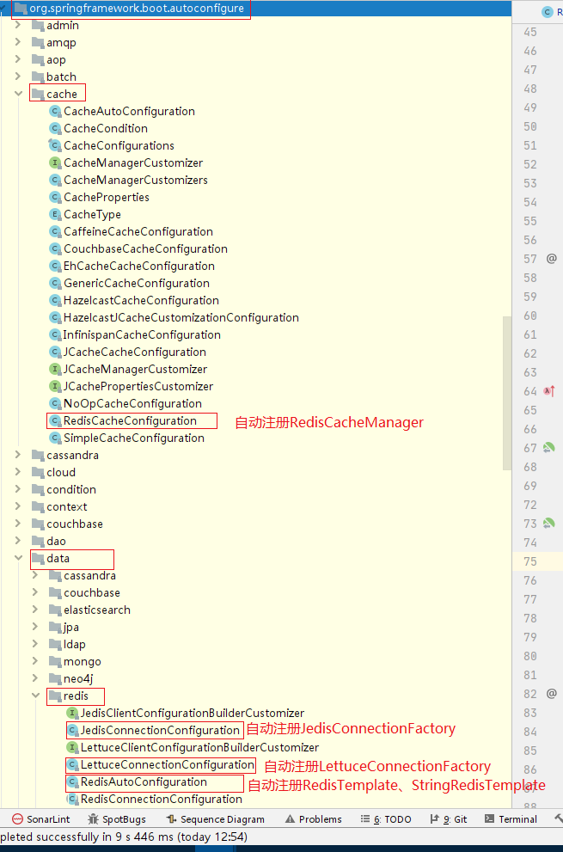Viewport: 563px width, 852px height.
Task: Collapse the redis package folder
Action: click(x=34, y=695)
